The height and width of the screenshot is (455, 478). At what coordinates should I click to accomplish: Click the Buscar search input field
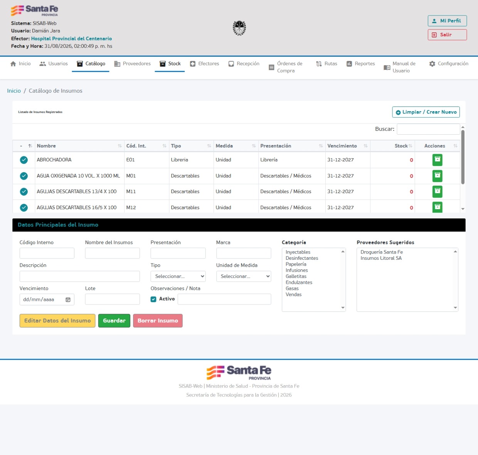pos(428,129)
